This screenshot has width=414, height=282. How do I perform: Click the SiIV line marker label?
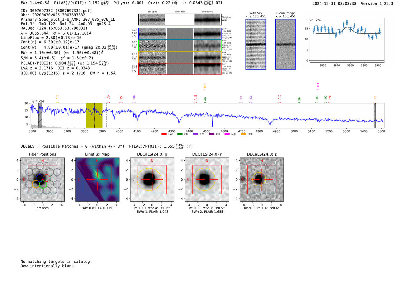coord(195,98)
